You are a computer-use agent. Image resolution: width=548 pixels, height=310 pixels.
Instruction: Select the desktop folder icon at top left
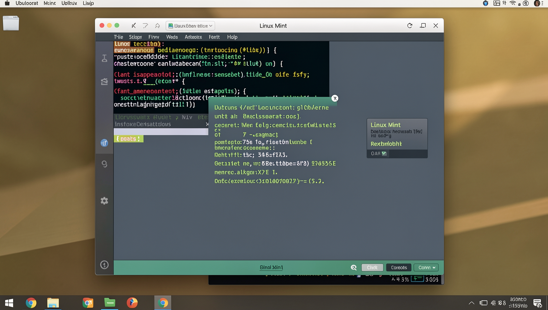(11, 23)
